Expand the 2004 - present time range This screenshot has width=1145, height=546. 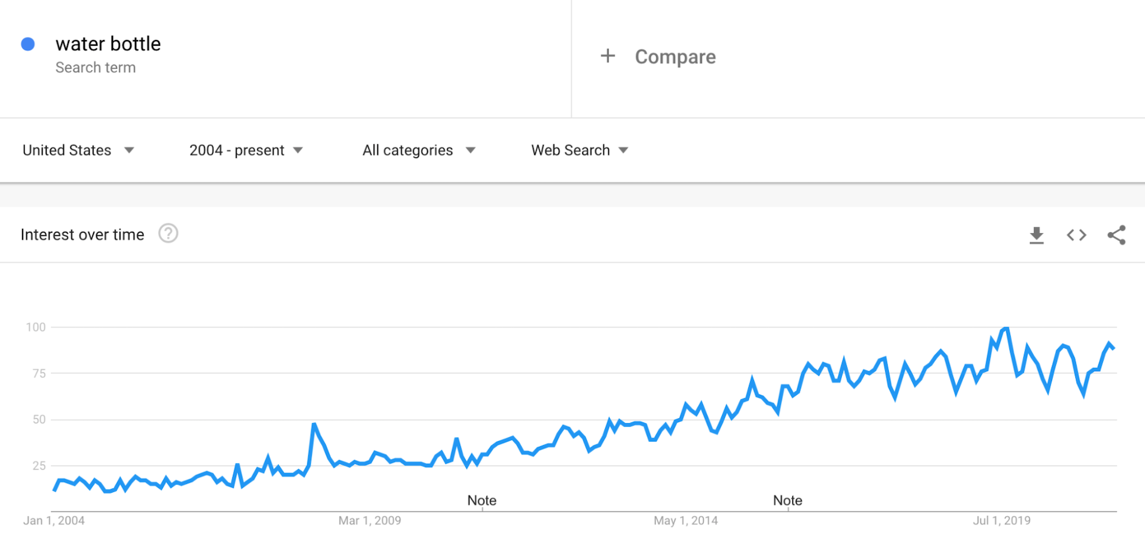tap(246, 150)
